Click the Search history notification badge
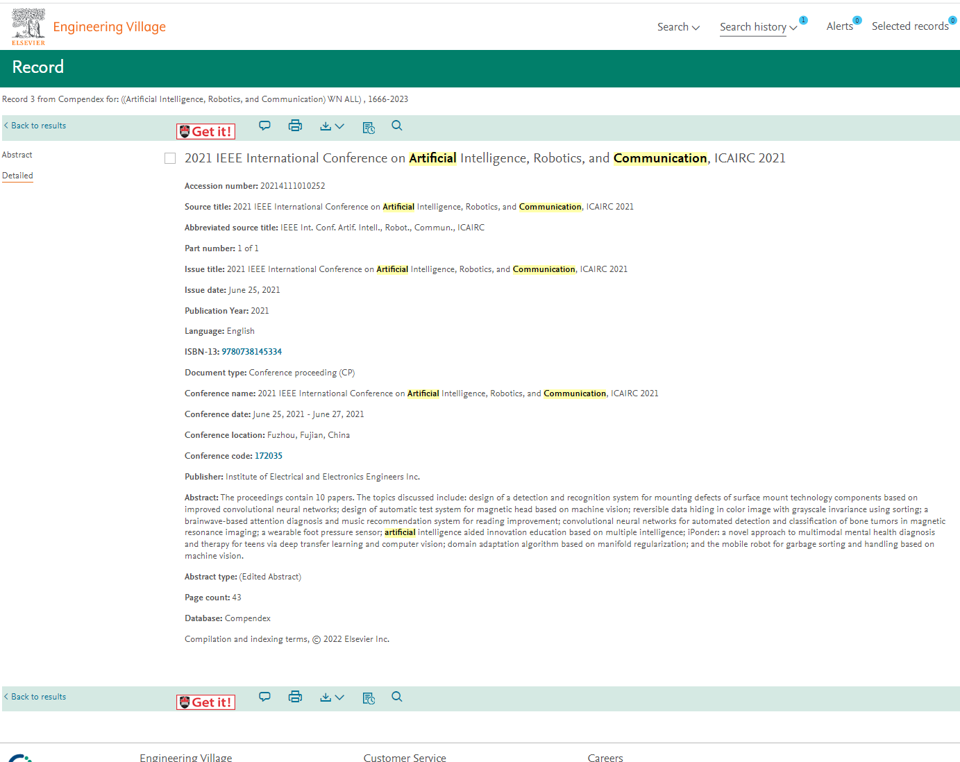The height and width of the screenshot is (762, 960). tap(803, 20)
